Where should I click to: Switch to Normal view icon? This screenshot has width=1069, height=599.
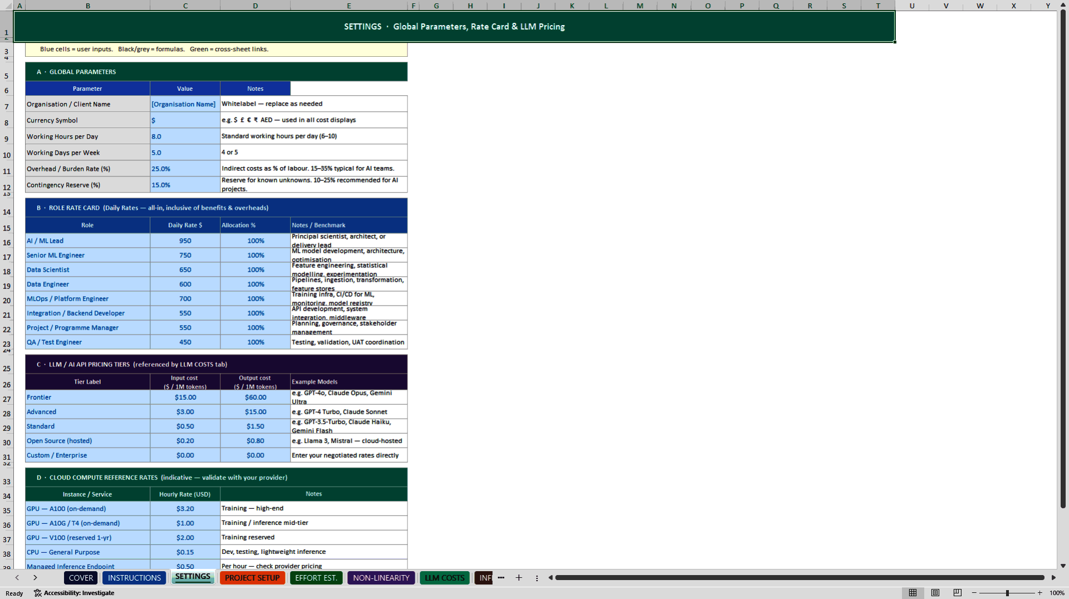point(913,593)
